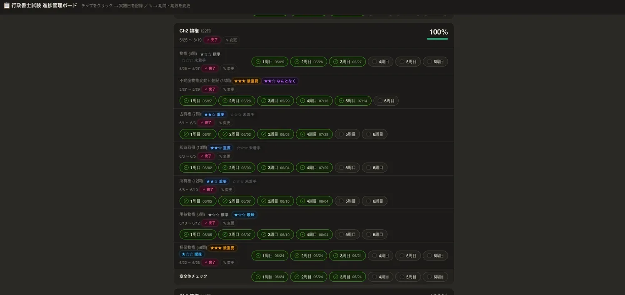Click the pencil 変更 button for 即時取得
Viewport: 625px width, 295px height.
point(225,156)
